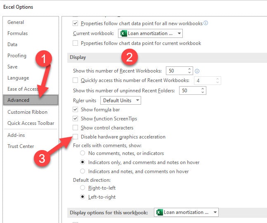Screen dimensions: 267x223
Task: Select the Language category
Action: (18, 78)
